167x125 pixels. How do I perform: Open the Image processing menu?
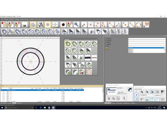click(24, 19)
